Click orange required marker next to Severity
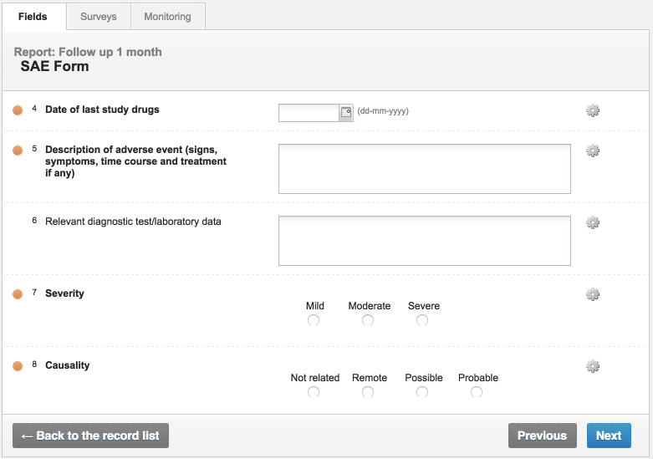This screenshot has height=459, width=653. pos(18,294)
